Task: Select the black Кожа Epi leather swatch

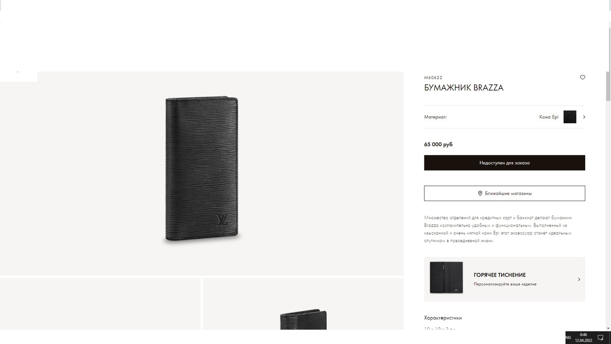Action: (570, 117)
